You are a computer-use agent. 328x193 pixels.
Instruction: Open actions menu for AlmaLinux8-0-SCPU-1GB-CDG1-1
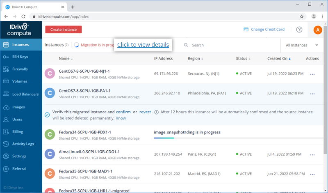312,155
